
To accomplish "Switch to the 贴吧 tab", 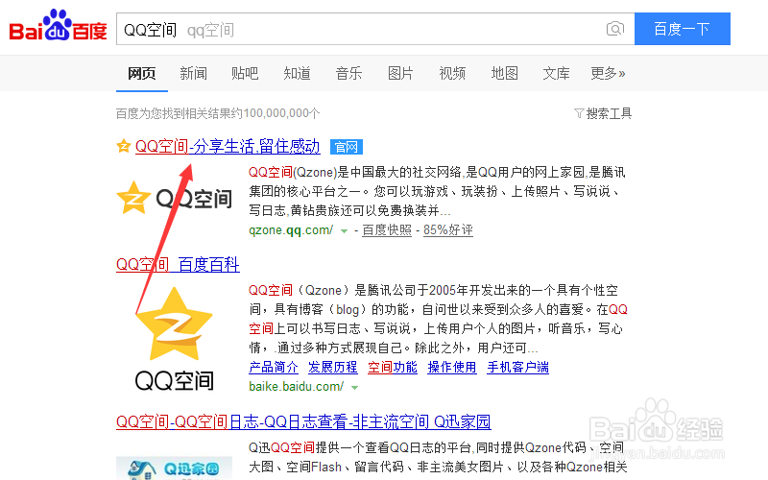I will tap(245, 74).
